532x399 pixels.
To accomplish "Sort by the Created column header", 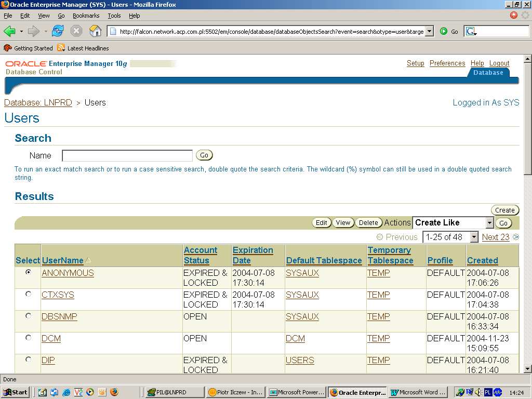I will point(483,261).
